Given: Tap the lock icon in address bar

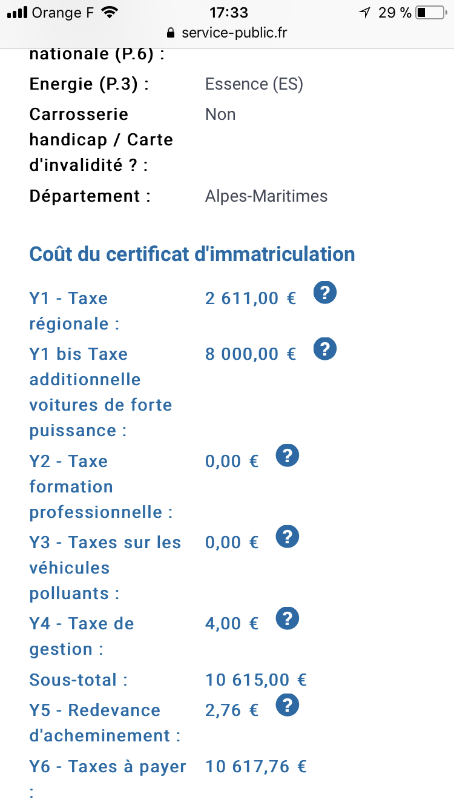Looking at the screenshot, I should coord(170,33).
